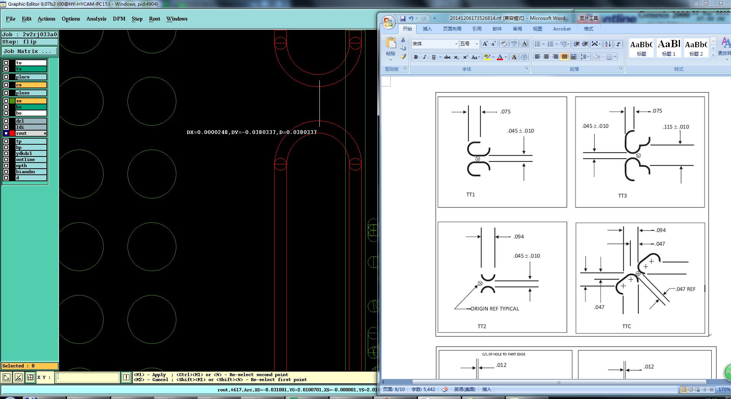Click the X Y coordinate input field

click(88, 377)
